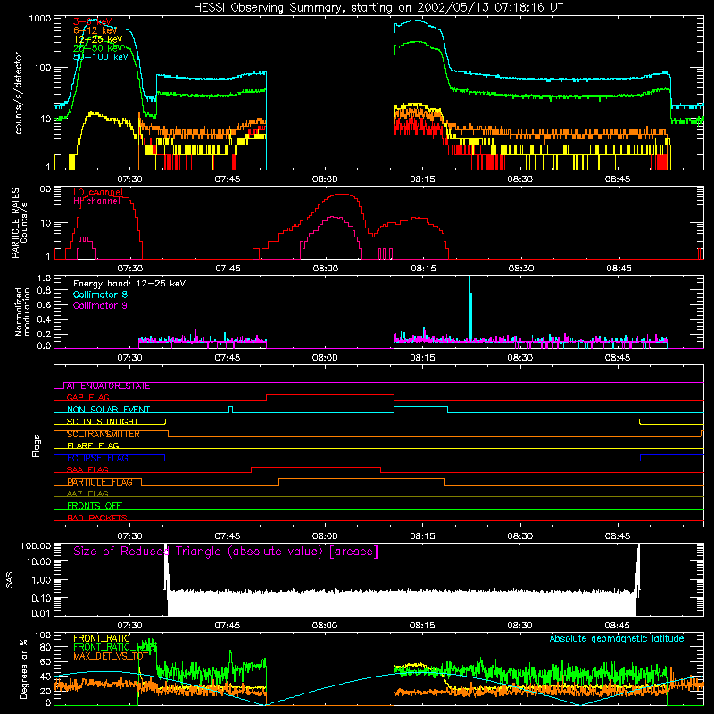Select the SC_TRANSMITTER flag label
This screenshot has height=714, width=714.
pos(104,434)
